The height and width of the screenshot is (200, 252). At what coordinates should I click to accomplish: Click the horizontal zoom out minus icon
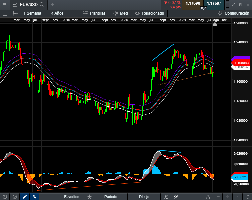[x=218, y=196]
